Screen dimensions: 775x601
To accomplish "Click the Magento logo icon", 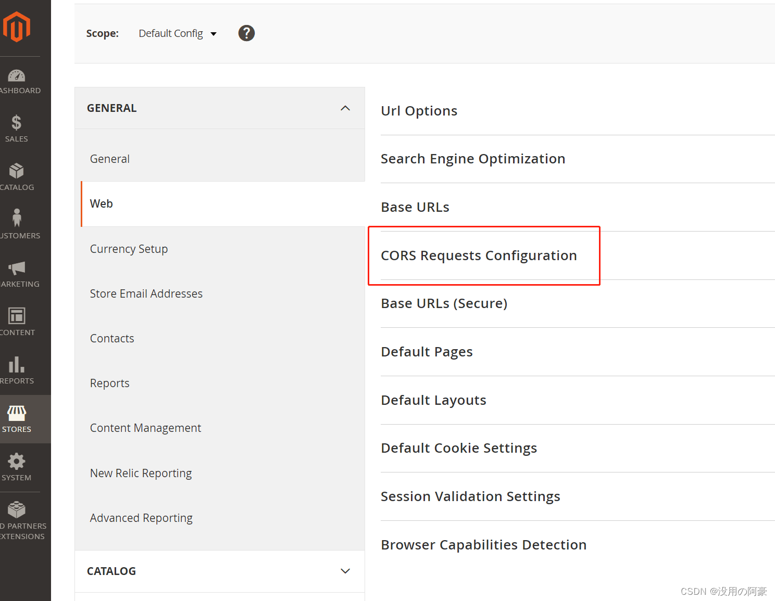I will (x=16, y=27).
